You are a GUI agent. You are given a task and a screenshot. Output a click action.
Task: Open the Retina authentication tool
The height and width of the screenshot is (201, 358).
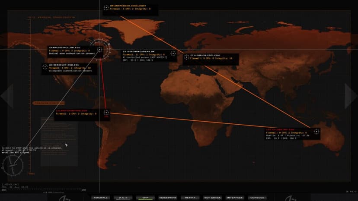[x=190, y=198]
